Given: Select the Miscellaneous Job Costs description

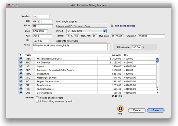Looking at the screenshot, I should point(50,59).
